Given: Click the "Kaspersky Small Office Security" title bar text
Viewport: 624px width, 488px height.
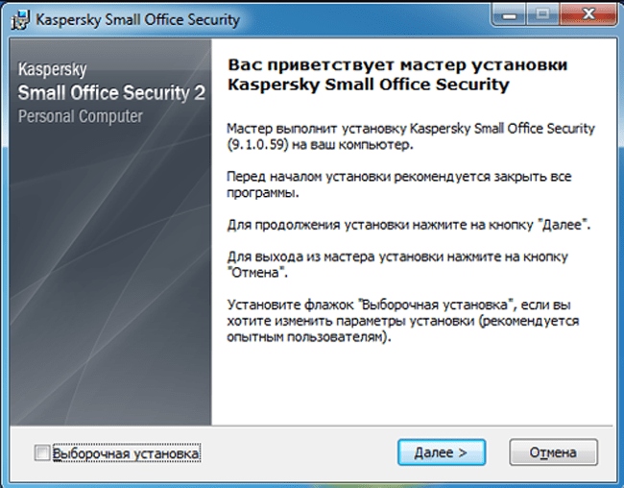Looking at the screenshot, I should (x=137, y=18).
